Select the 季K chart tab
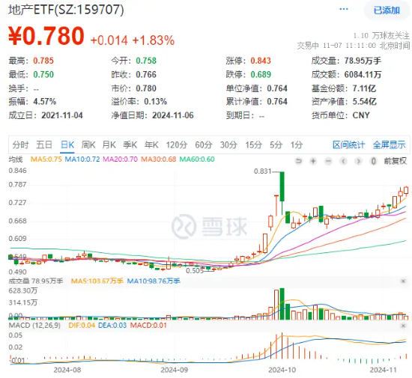 click(130, 144)
